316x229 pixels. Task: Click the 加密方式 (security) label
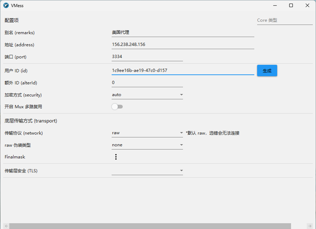pyautogui.click(x=23, y=95)
